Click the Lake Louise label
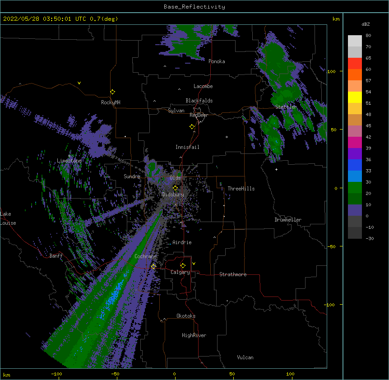389x380 pixels. [x=8, y=218]
